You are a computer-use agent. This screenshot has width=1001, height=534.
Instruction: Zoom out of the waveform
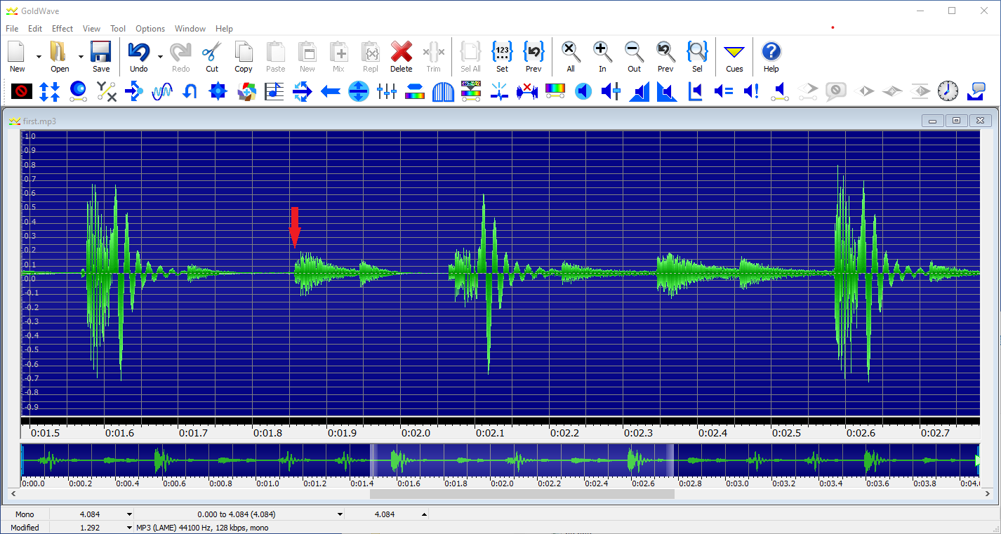[633, 56]
